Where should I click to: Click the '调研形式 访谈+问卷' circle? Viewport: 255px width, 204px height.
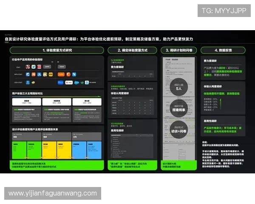tap(179, 130)
